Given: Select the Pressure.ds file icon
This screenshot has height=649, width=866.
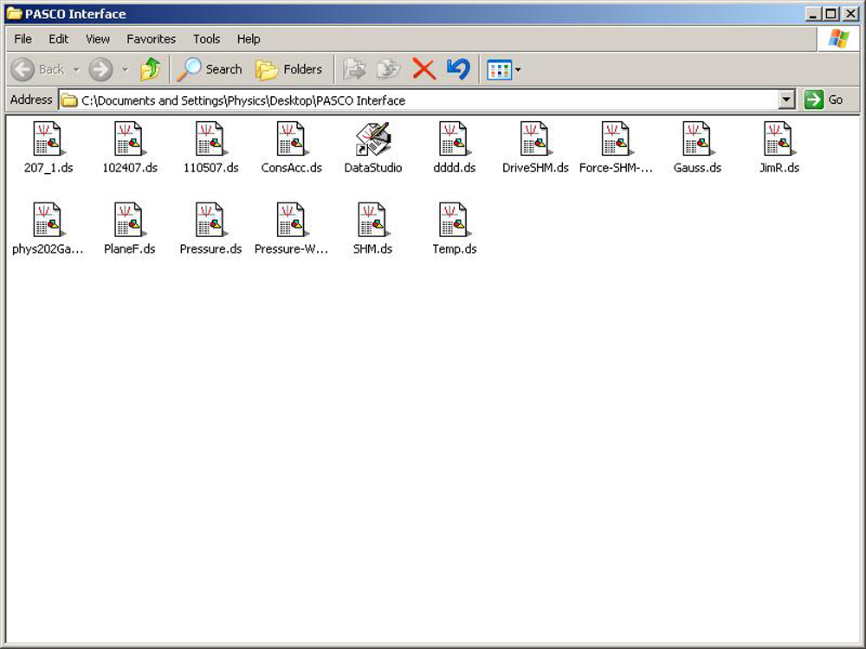Looking at the screenshot, I should tap(210, 222).
